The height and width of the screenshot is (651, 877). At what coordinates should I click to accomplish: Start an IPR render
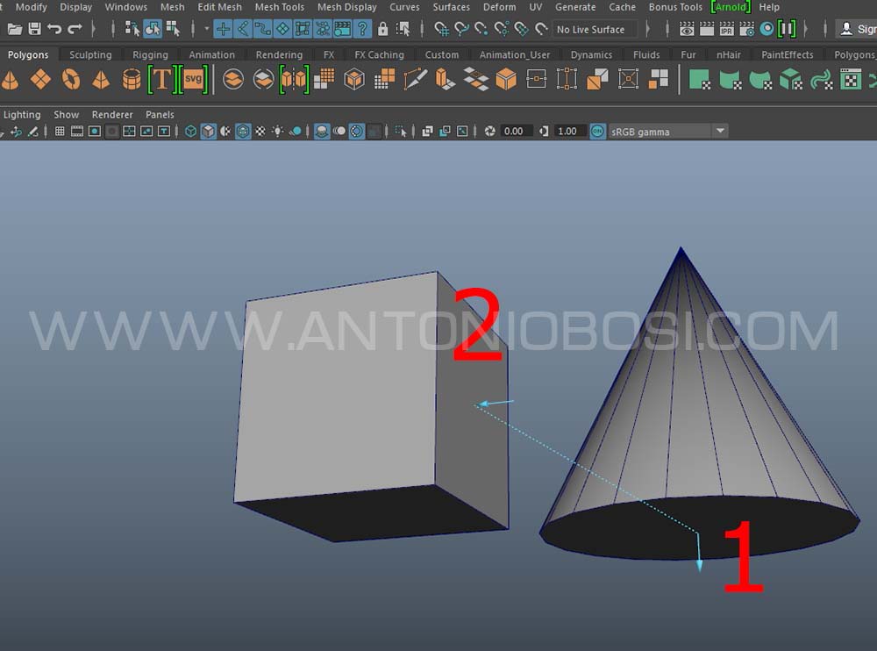(x=726, y=29)
